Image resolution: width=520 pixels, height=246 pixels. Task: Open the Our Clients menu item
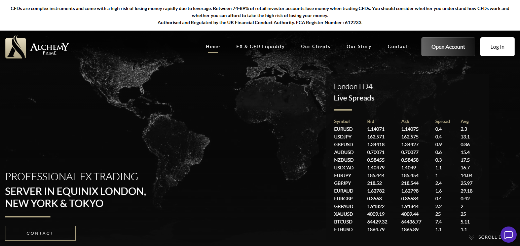315,47
